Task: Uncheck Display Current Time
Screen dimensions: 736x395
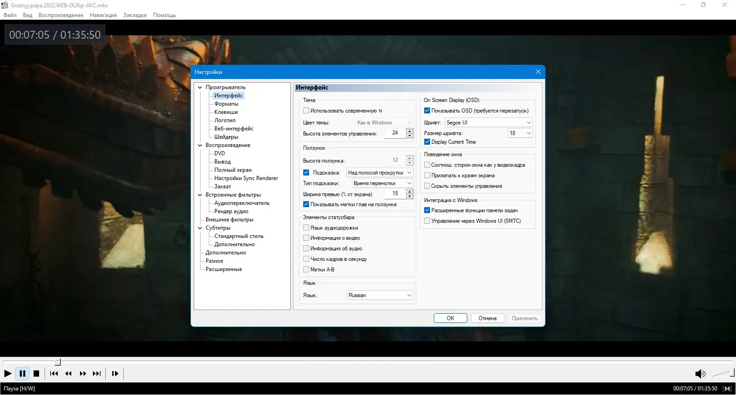Action: point(427,142)
